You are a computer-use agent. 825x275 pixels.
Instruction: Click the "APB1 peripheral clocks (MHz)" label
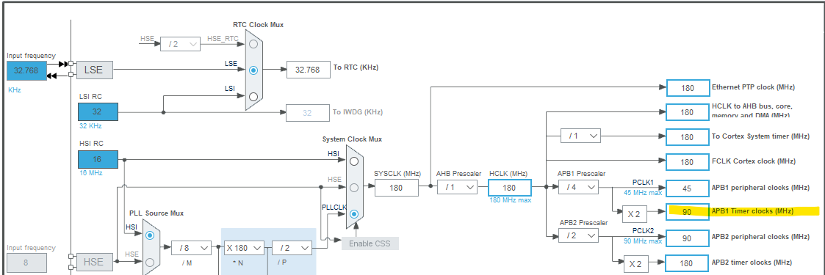pos(761,187)
